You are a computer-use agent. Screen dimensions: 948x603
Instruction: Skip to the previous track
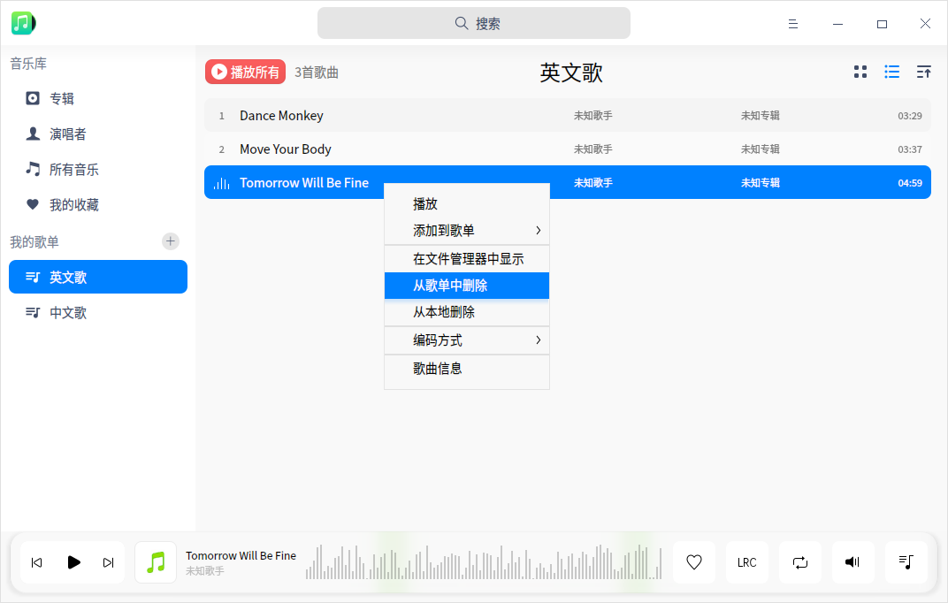[x=37, y=562]
